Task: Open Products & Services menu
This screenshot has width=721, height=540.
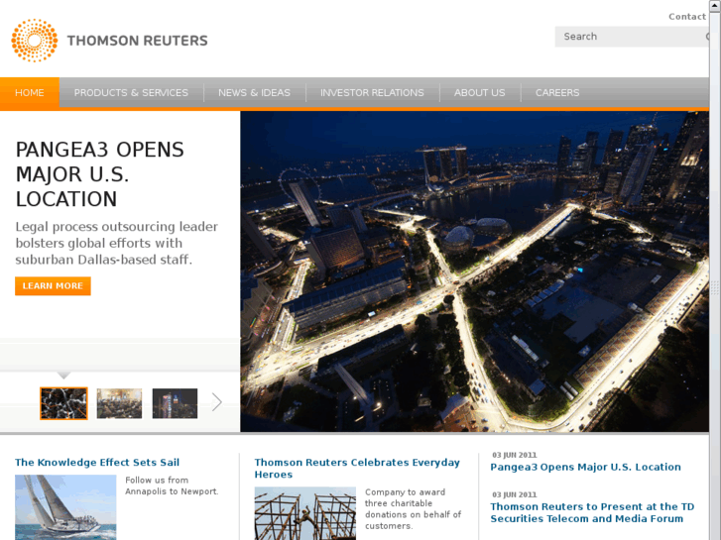Action: click(131, 93)
